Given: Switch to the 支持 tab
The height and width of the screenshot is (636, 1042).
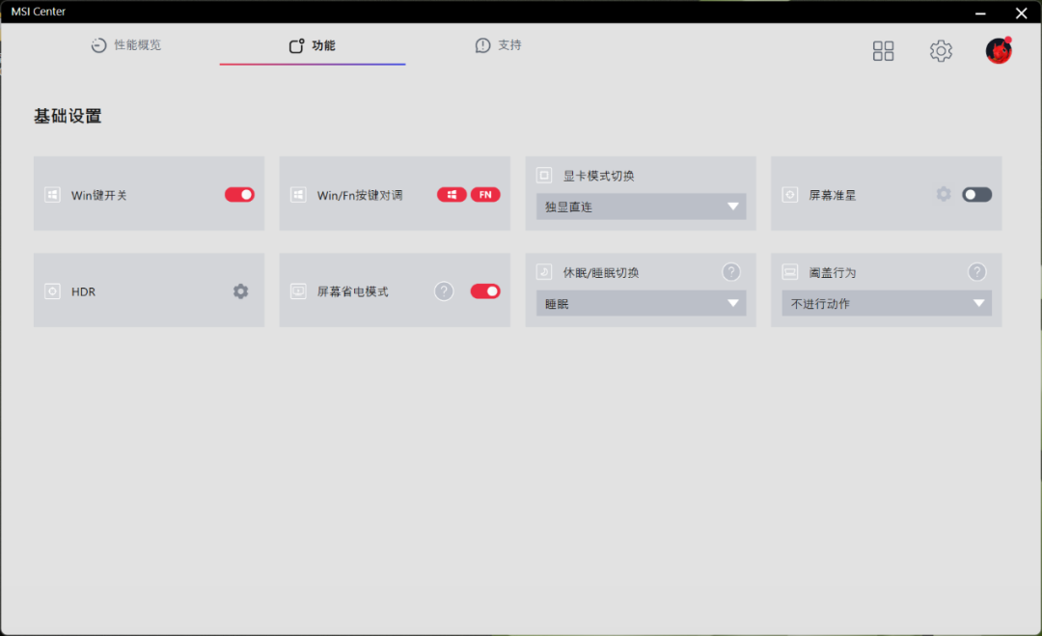Looking at the screenshot, I should tap(499, 45).
